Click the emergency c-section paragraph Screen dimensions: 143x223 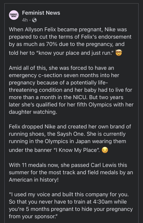click(x=71, y=90)
